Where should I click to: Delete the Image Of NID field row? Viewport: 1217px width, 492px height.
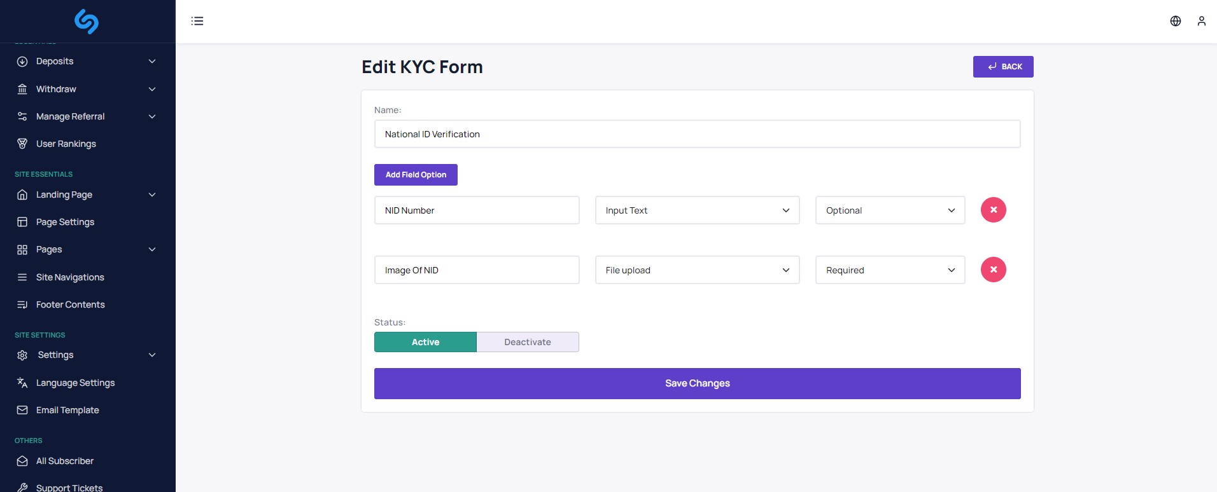(x=993, y=270)
